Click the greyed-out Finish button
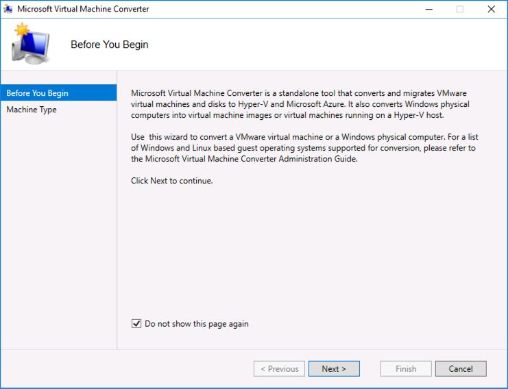This screenshot has height=389, width=508. pos(406,368)
